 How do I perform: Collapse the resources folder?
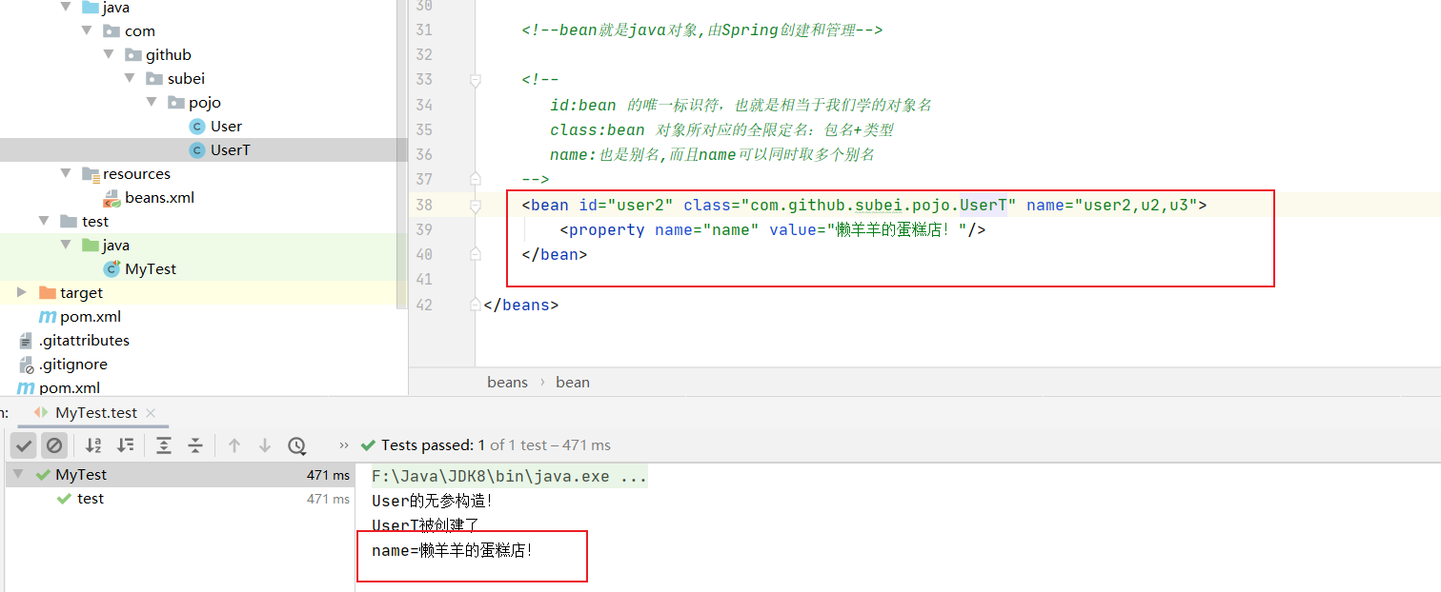click(66, 173)
